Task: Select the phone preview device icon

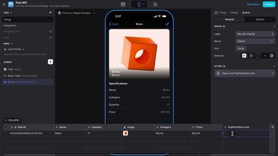Action: 139,4
